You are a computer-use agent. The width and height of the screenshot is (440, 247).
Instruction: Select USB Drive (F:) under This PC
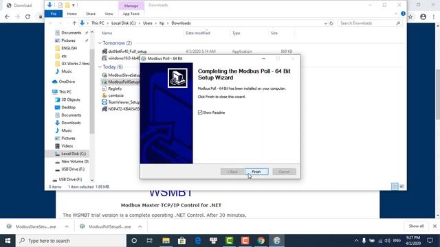pos(73,169)
